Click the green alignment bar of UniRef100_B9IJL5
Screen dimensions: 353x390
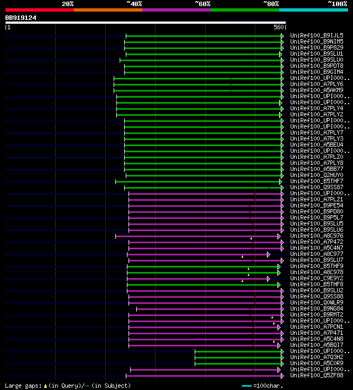(204, 36)
